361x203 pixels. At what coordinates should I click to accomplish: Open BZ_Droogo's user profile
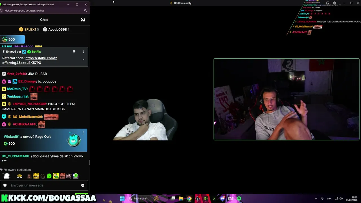point(27,81)
